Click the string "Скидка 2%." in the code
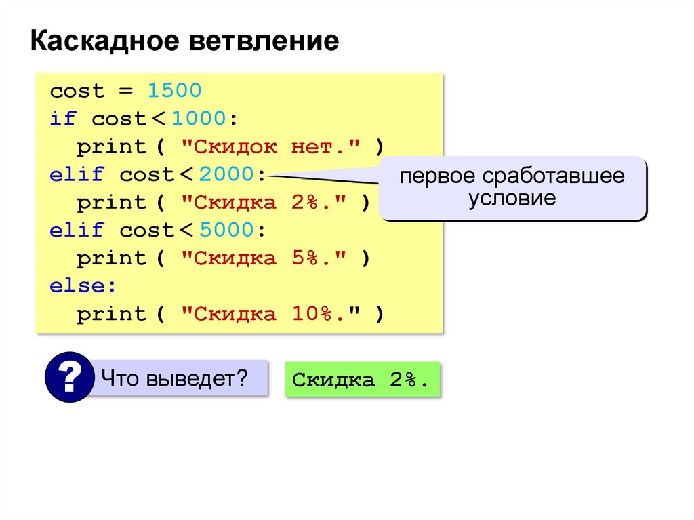This screenshot has height=520, width=694. pyautogui.click(x=264, y=203)
